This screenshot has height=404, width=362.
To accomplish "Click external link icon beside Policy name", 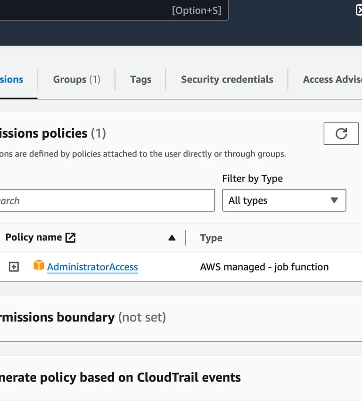I will pyautogui.click(x=70, y=238).
